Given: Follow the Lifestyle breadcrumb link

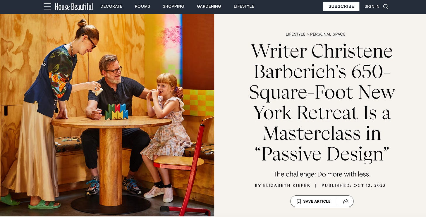Looking at the screenshot, I should [296, 34].
